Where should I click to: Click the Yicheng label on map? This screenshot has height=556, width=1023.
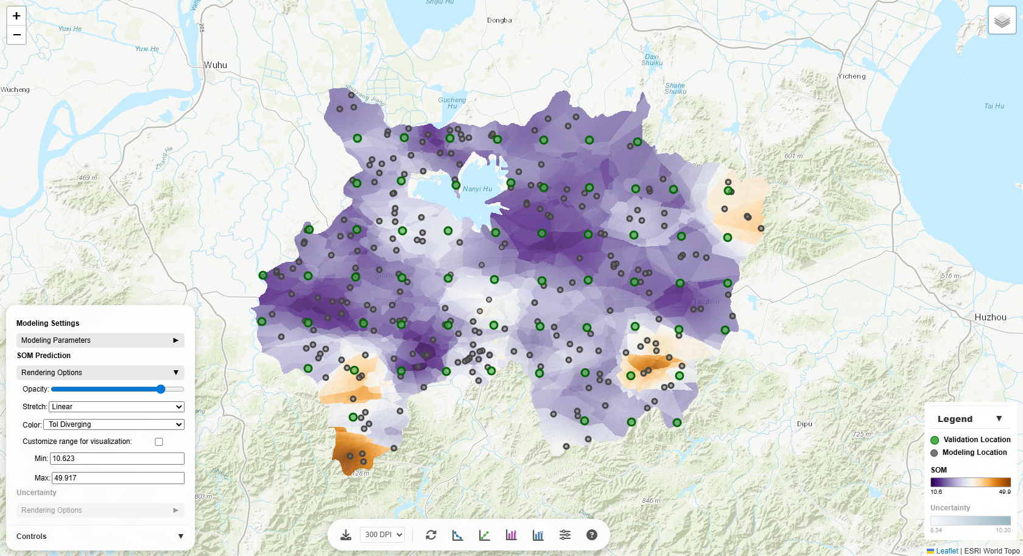[851, 76]
